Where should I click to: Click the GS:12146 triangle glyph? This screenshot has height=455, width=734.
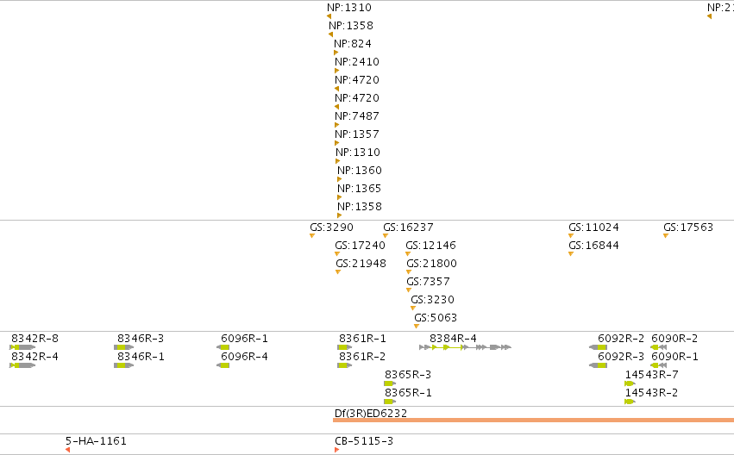tap(408, 254)
